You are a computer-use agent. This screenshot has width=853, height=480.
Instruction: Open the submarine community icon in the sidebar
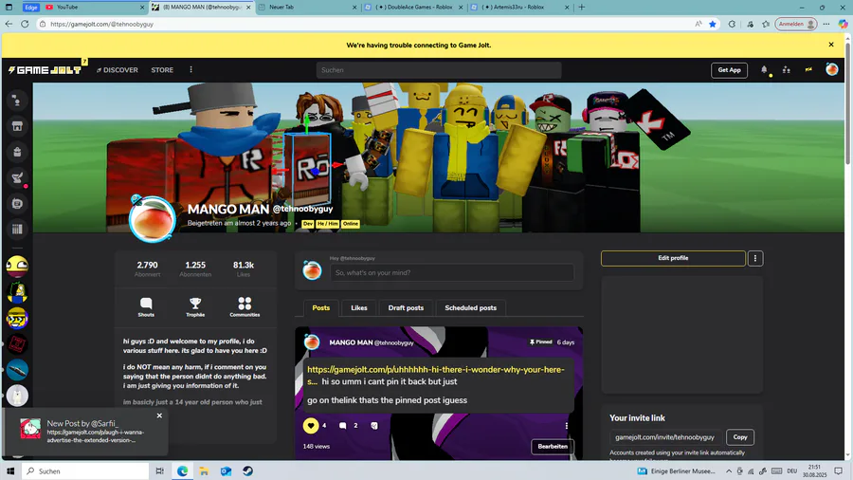click(17, 370)
